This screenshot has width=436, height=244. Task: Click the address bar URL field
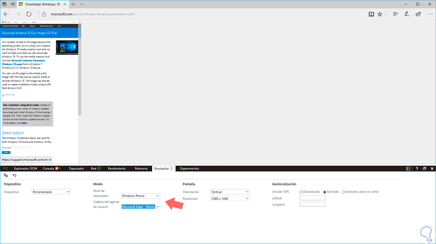(202, 14)
